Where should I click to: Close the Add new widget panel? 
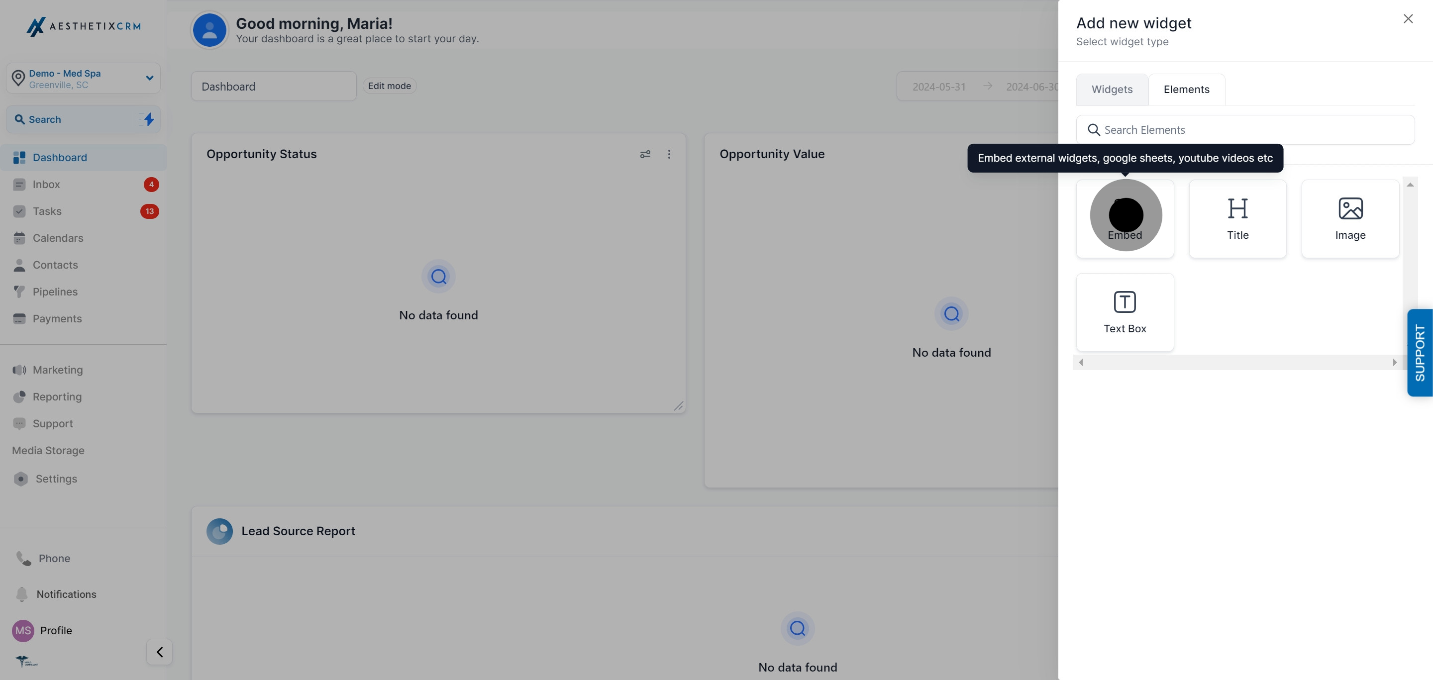click(x=1408, y=19)
